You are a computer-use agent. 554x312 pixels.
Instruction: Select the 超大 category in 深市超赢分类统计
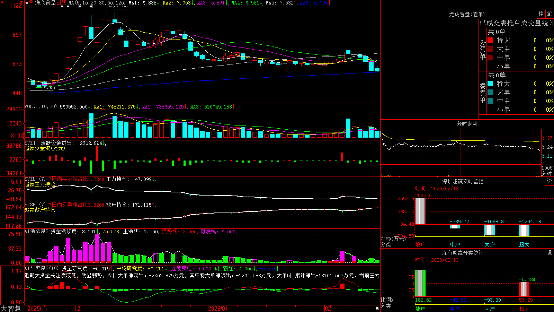524,309
